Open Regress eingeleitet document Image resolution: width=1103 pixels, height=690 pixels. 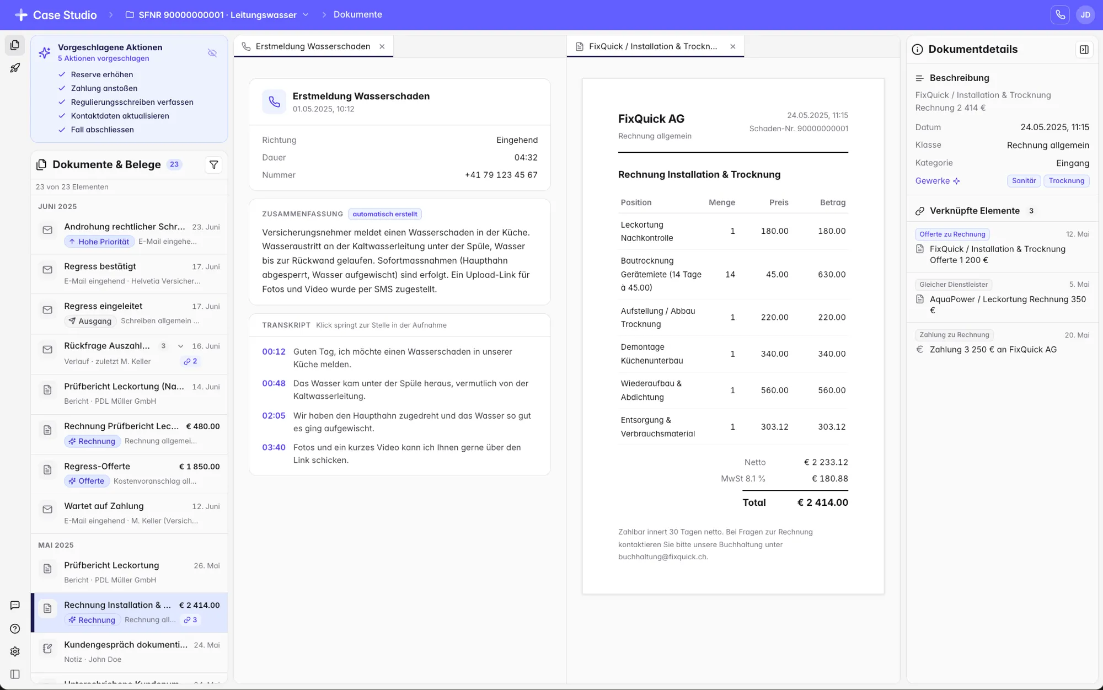pos(129,313)
